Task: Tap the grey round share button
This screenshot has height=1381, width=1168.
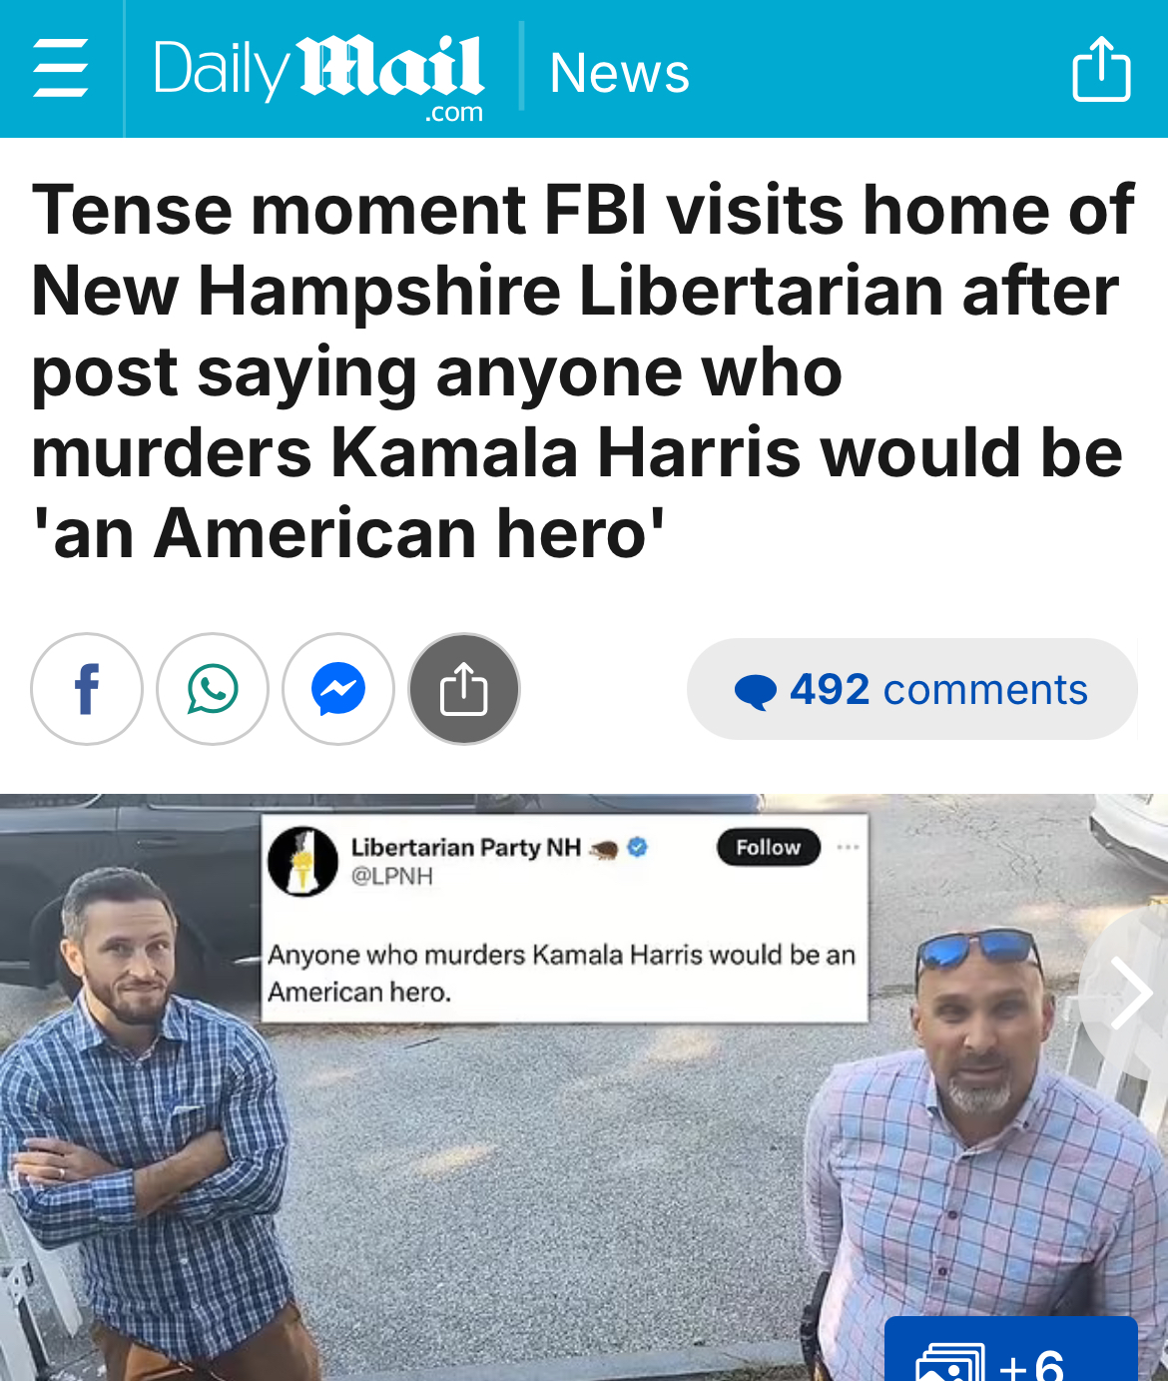Action: (x=464, y=689)
